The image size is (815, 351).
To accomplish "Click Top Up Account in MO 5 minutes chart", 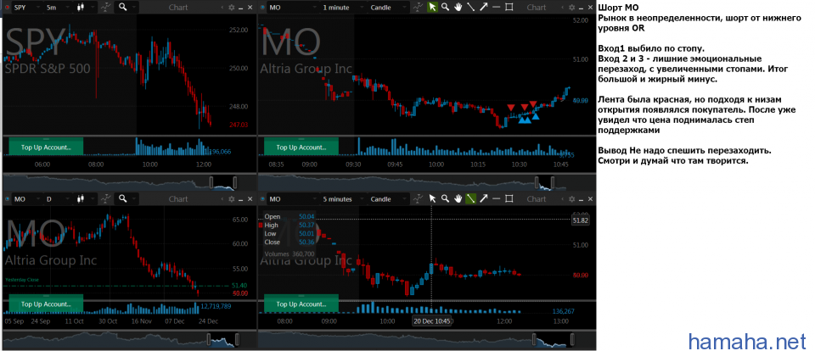I will [x=301, y=304].
